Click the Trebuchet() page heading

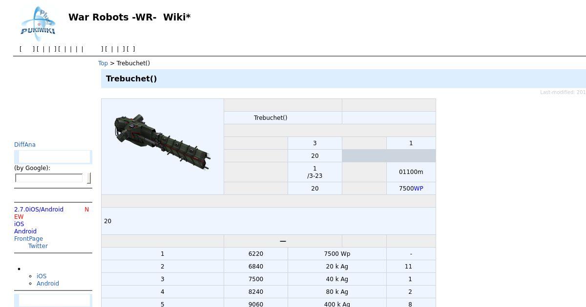coord(131,78)
